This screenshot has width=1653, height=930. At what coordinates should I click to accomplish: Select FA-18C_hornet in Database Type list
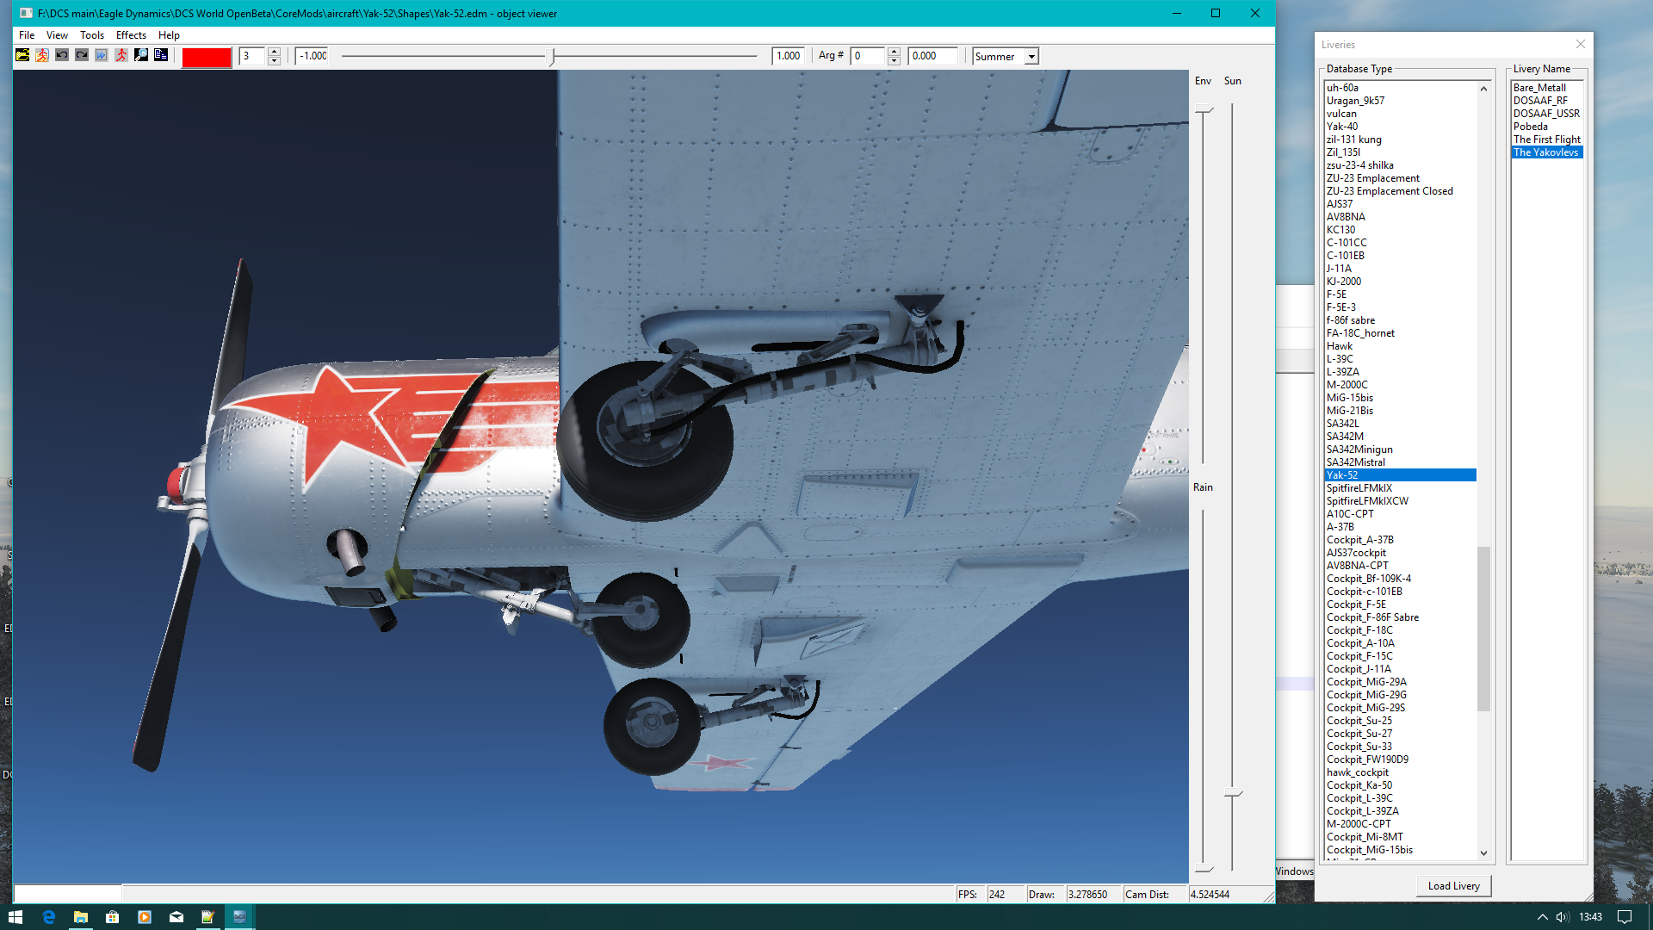point(1400,333)
